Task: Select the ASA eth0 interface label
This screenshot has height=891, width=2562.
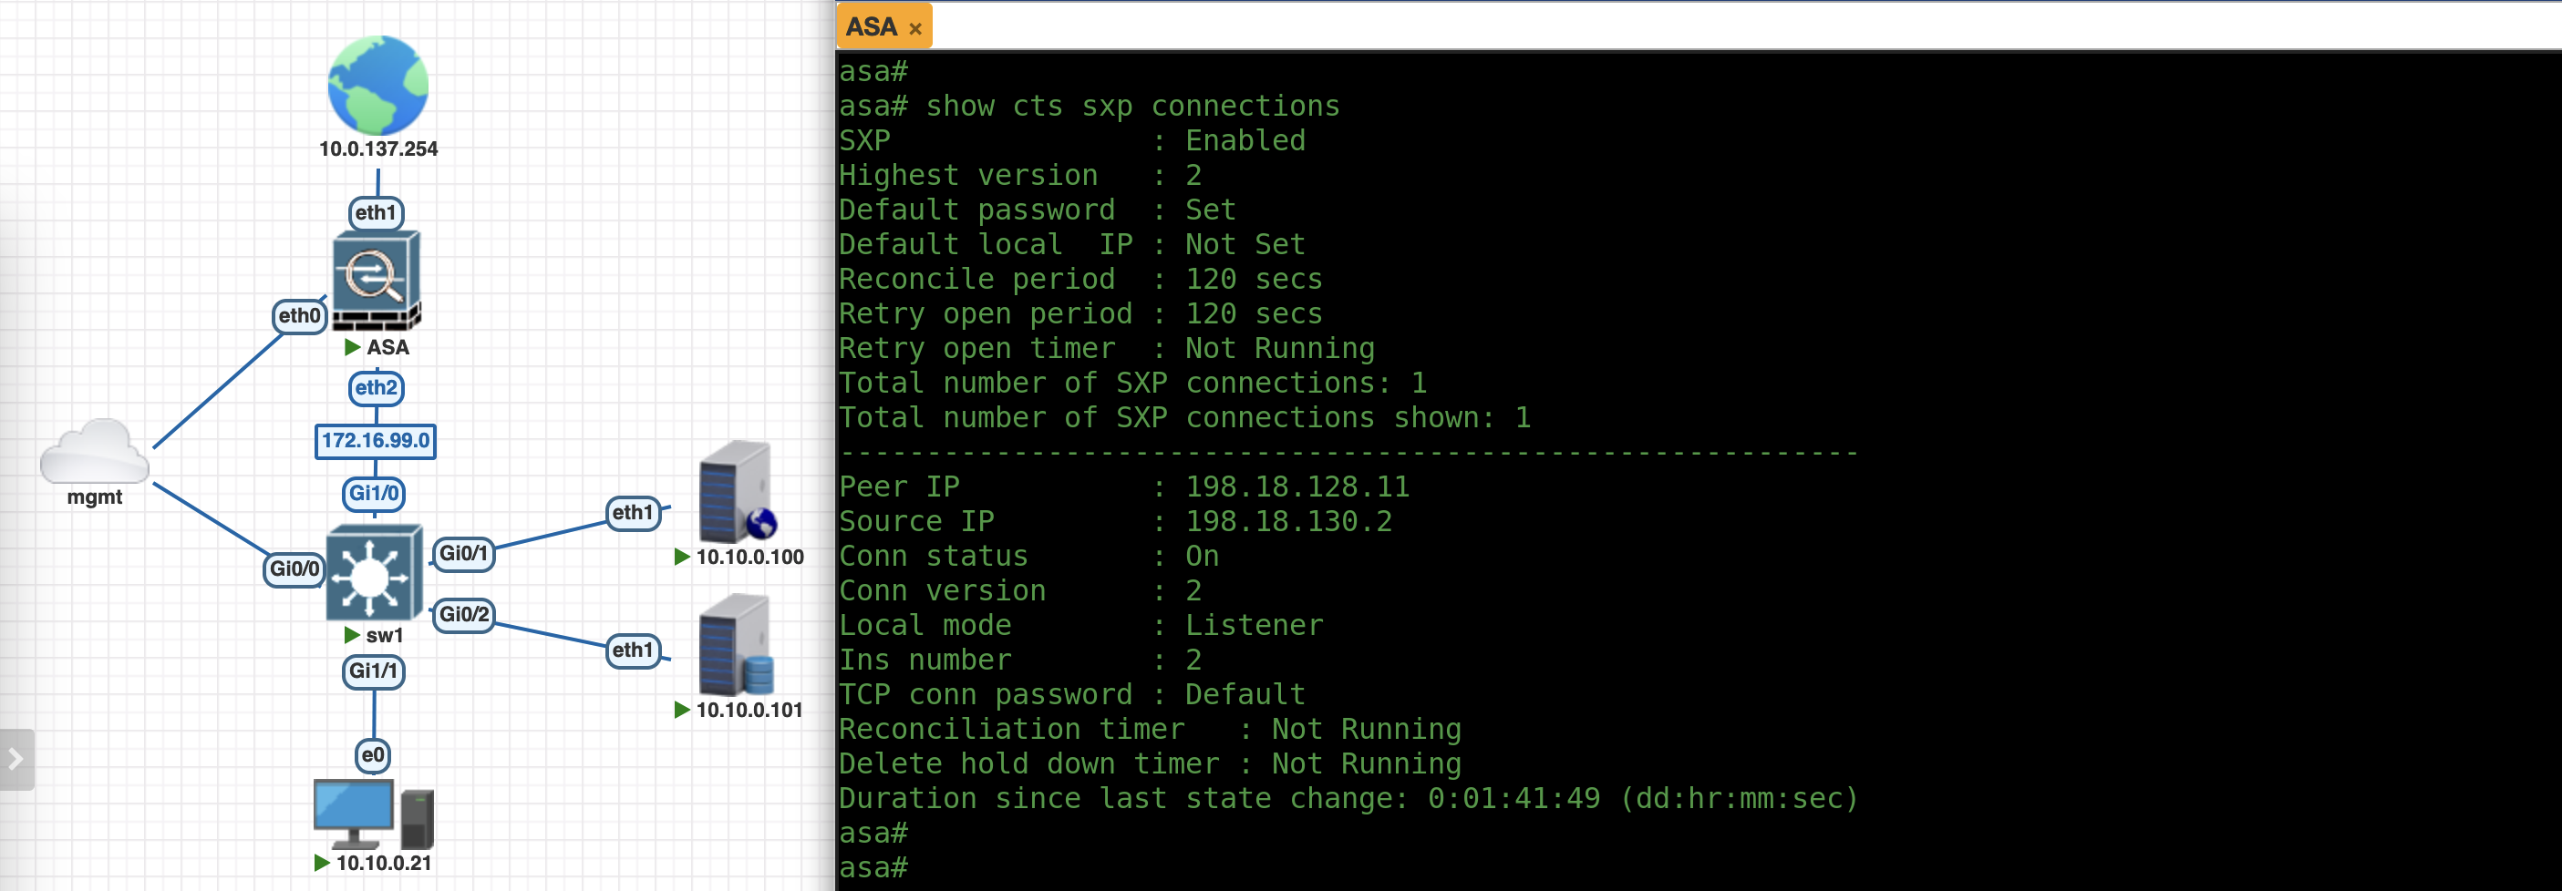Action: (299, 316)
